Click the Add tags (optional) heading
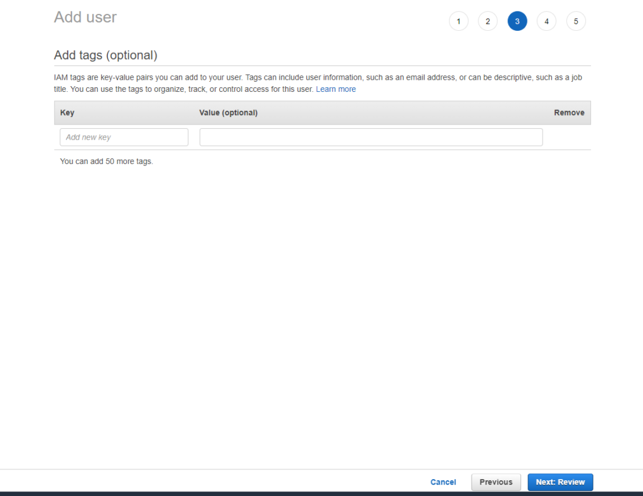 click(105, 55)
